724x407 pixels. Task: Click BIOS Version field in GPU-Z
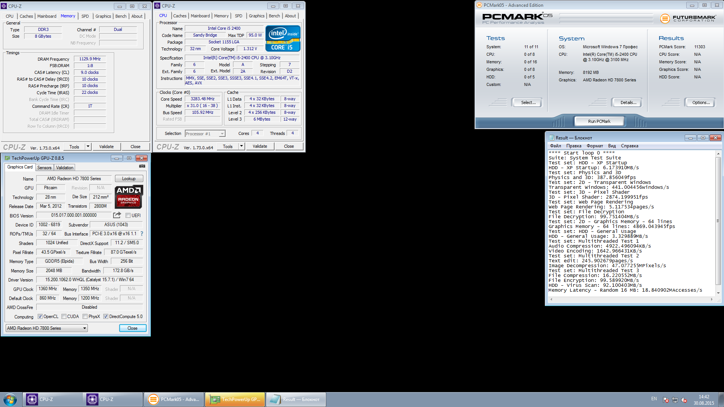point(74,216)
